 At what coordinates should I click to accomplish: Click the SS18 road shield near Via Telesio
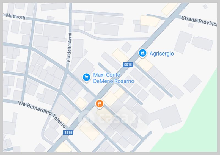pyautogui.click(x=68, y=132)
